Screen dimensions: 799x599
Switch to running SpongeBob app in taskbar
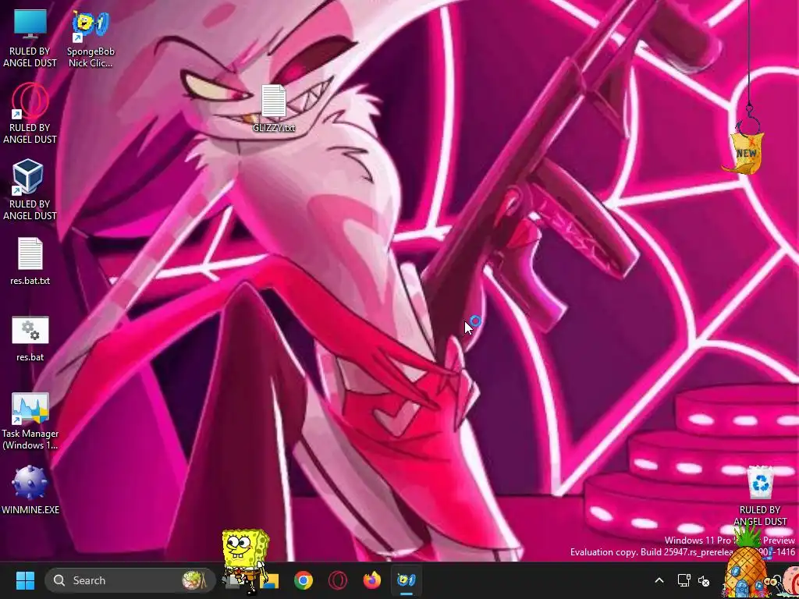pyautogui.click(x=406, y=580)
